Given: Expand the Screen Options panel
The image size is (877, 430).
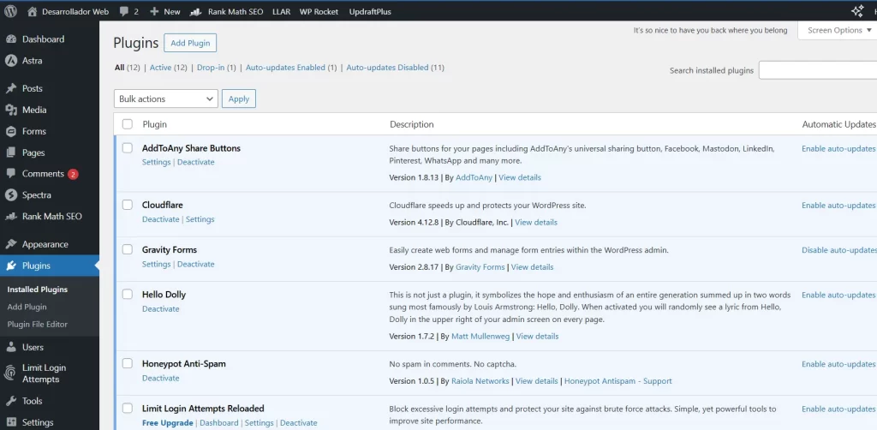Looking at the screenshot, I should click(x=838, y=30).
